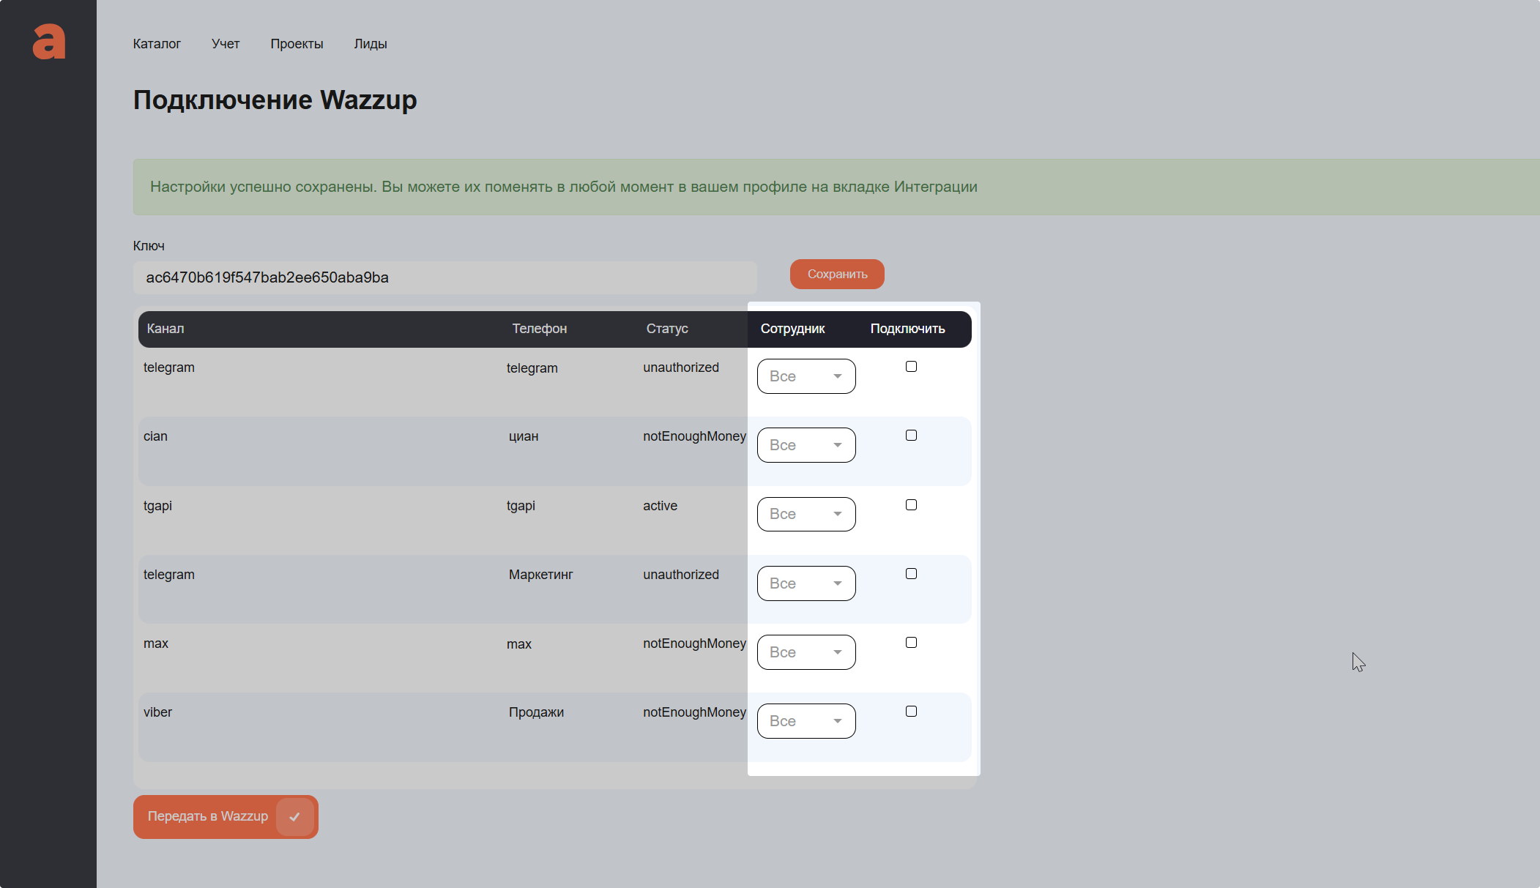Enable connect checkbox for max channel

pos(911,643)
